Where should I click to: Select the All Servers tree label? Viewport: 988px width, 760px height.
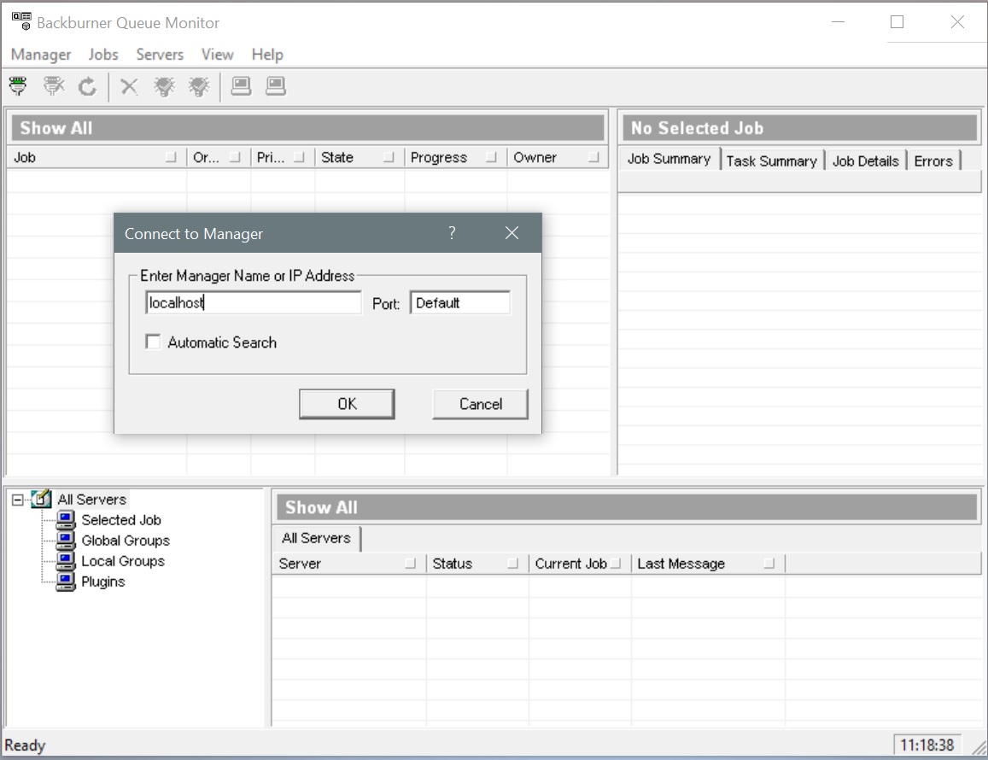92,499
